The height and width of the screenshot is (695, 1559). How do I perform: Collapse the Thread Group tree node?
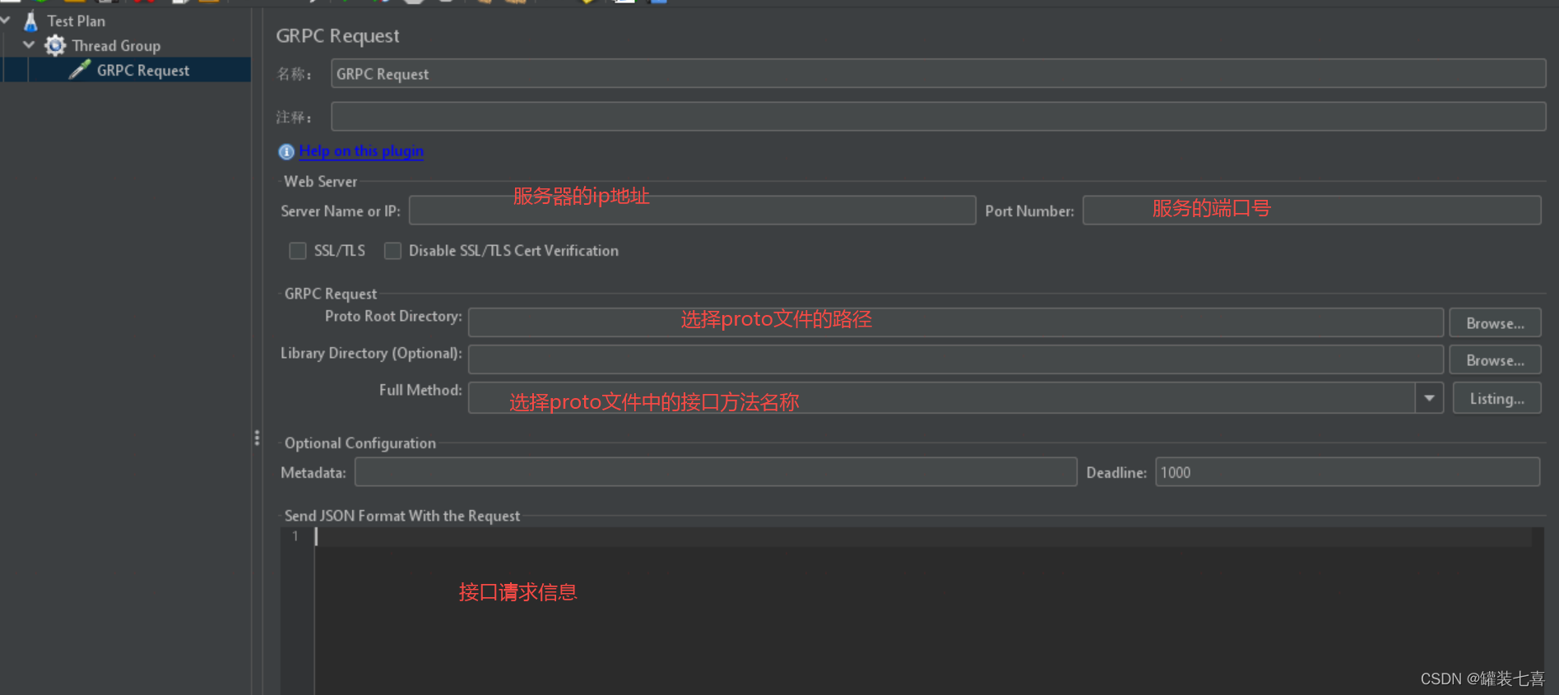point(29,44)
